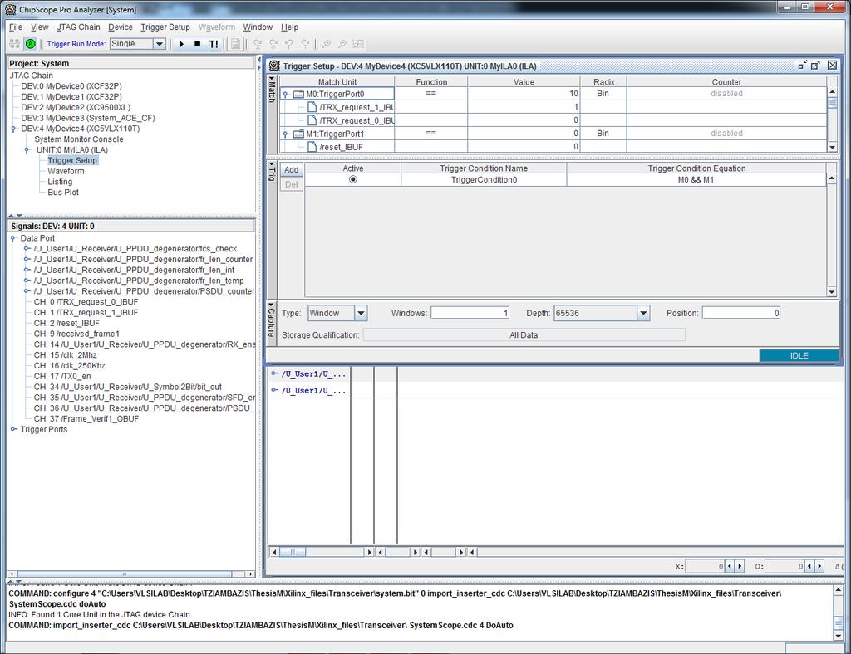851x654 pixels.
Task: Collapse the Data Port signals node
Action: (x=13, y=238)
